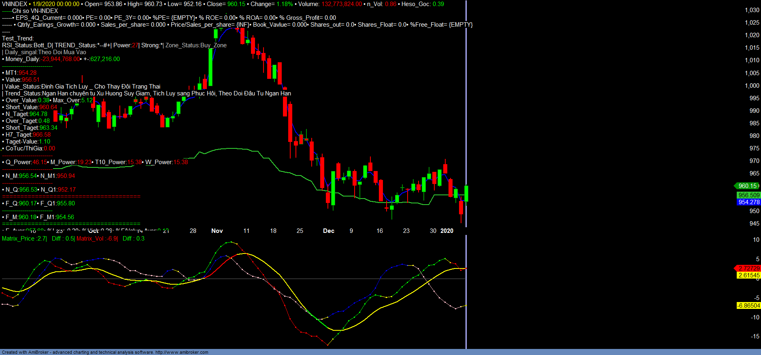Click the 945 price axis level
The height and width of the screenshot is (355, 761).
(754, 224)
